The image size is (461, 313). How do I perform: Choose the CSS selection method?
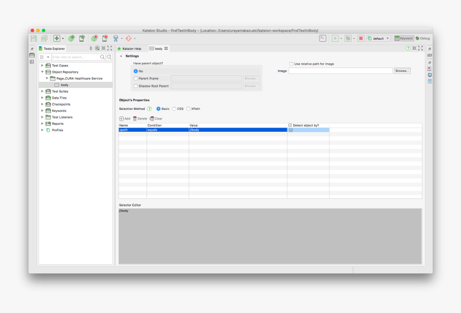click(174, 109)
